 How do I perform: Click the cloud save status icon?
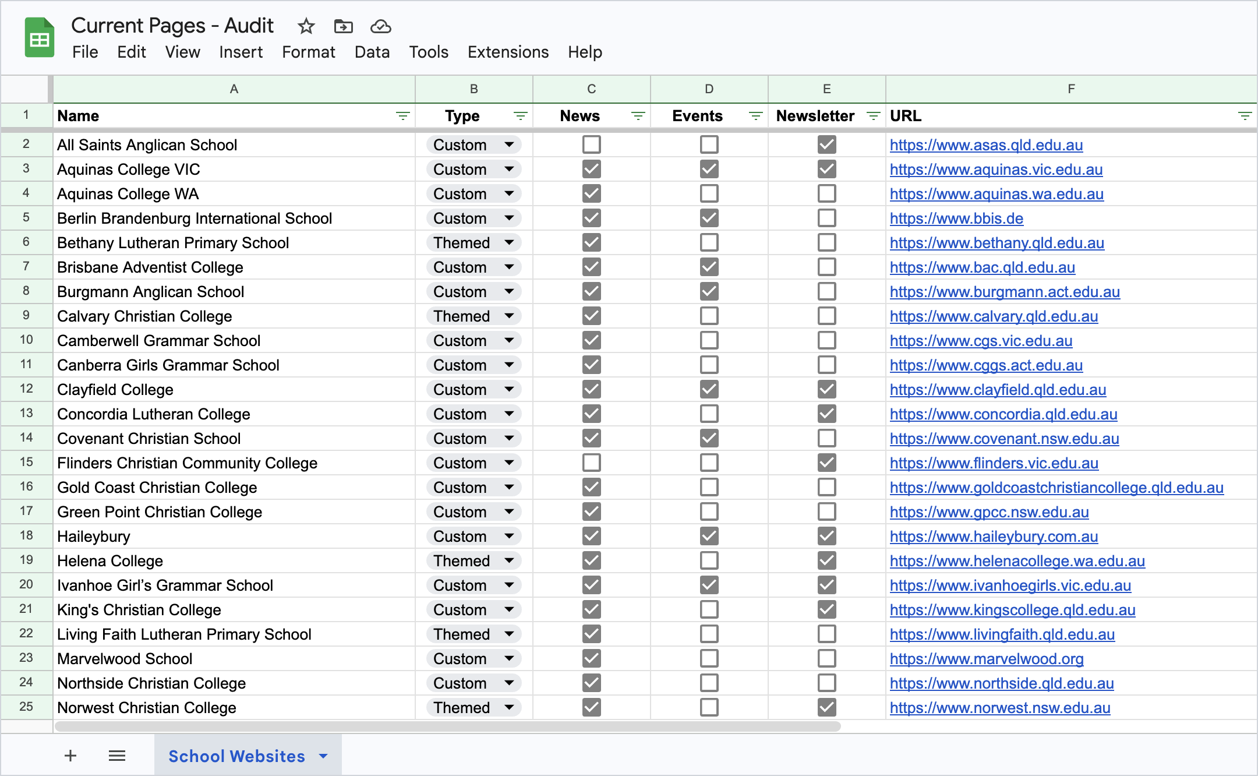380,26
